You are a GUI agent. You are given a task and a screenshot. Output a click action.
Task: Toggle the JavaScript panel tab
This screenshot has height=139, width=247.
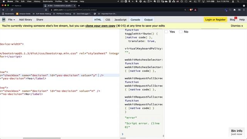coord(120,20)
